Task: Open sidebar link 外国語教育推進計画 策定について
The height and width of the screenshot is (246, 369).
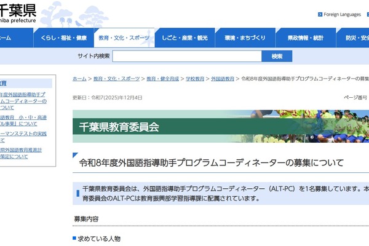Action: point(21,153)
